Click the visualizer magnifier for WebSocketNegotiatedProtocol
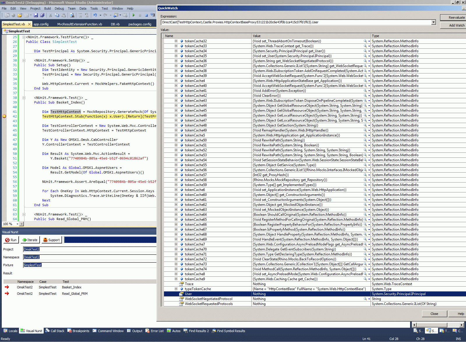This screenshot has height=342, width=466. [365, 299]
